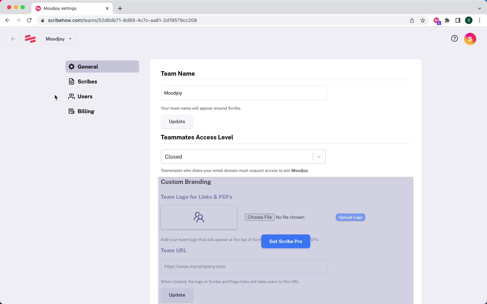
Task: Click Update button for Team Name
Action: point(177,121)
